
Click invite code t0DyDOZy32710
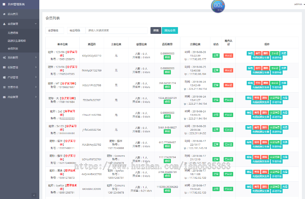coord(91,56)
